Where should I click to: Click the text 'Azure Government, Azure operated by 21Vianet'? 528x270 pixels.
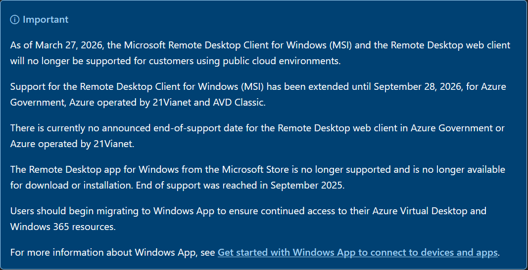pos(100,103)
